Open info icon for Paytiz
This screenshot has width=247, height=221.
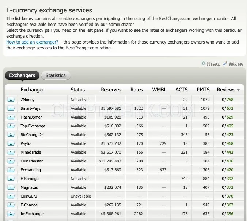pyautogui.click(x=11, y=143)
